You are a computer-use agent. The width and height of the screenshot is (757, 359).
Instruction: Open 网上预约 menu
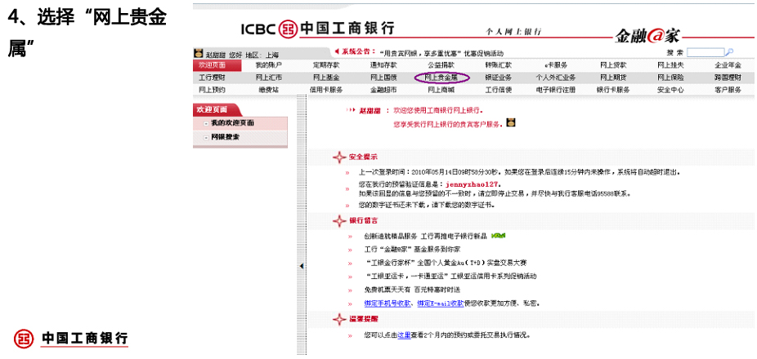coord(212,90)
